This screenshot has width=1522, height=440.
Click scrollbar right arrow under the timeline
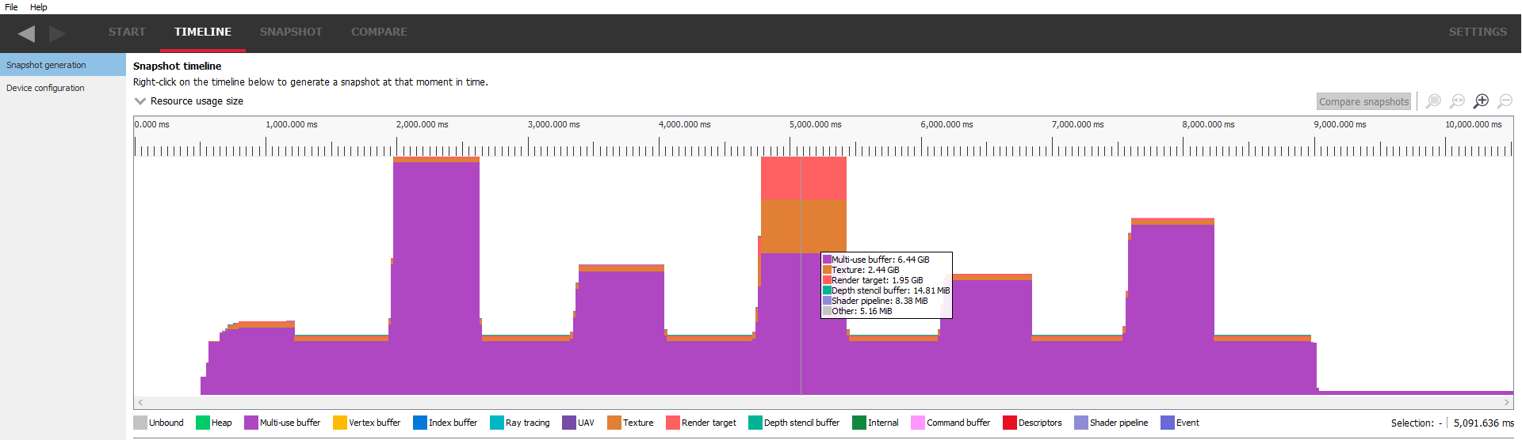click(1507, 403)
